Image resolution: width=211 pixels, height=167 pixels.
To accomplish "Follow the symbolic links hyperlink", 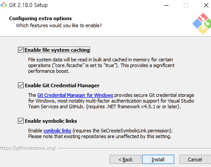I will point(57,131).
